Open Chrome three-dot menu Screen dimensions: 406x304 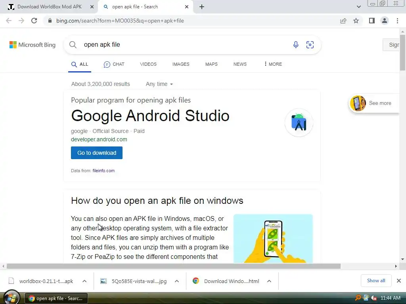pos(397,21)
